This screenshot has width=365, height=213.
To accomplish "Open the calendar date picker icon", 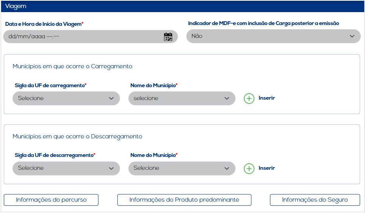I will coord(168,36).
